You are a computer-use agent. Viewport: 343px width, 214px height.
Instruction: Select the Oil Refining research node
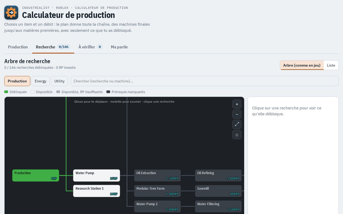click(x=218, y=175)
